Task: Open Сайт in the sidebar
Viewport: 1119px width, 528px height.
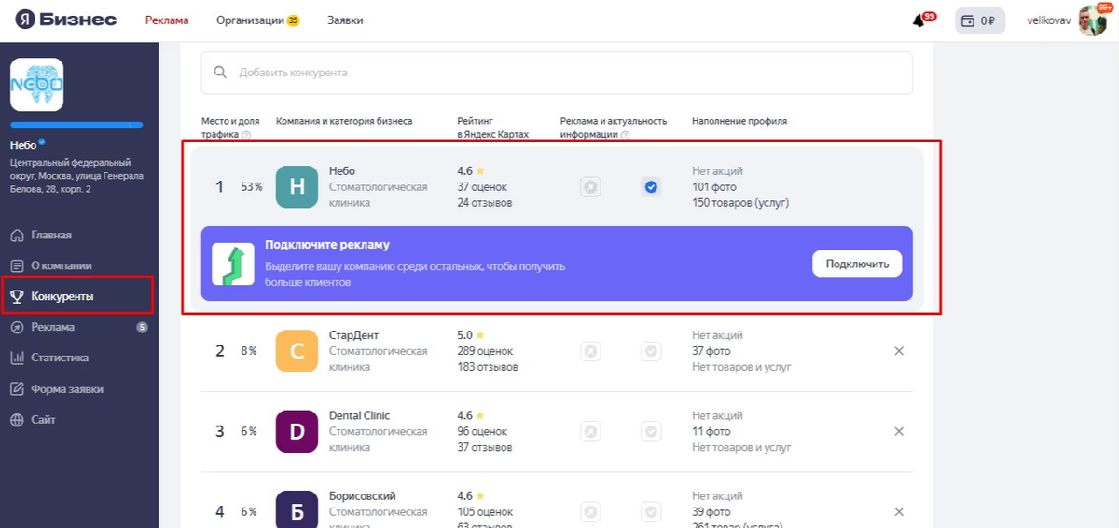Action: [x=43, y=420]
